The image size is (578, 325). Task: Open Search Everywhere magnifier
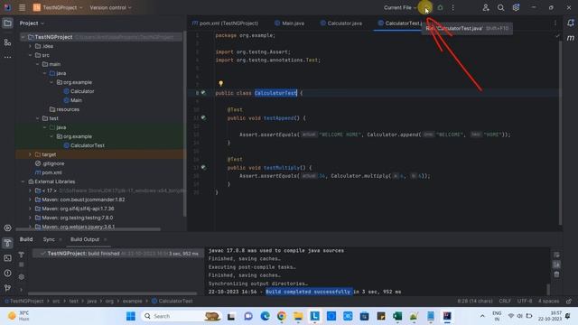point(500,7)
